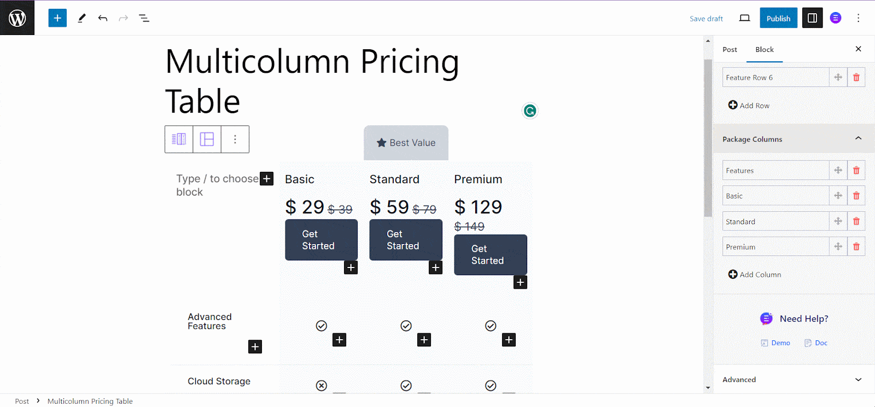Delete the Feature Row 6 with trash icon
This screenshot has height=407, width=875.
coord(855,77)
